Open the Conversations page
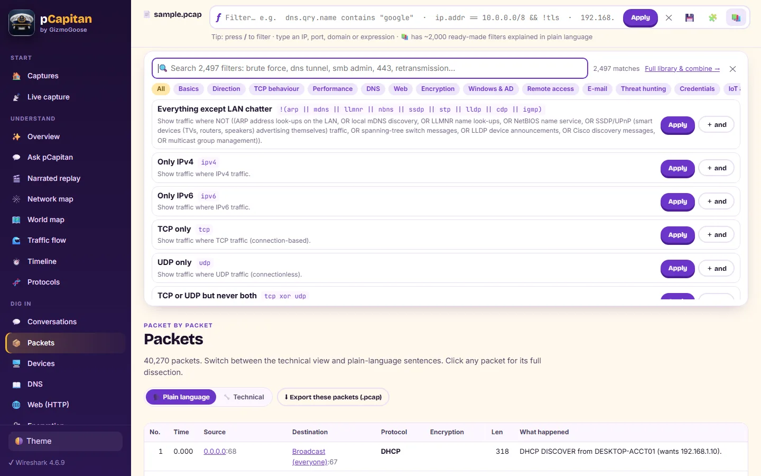 (x=66, y=322)
